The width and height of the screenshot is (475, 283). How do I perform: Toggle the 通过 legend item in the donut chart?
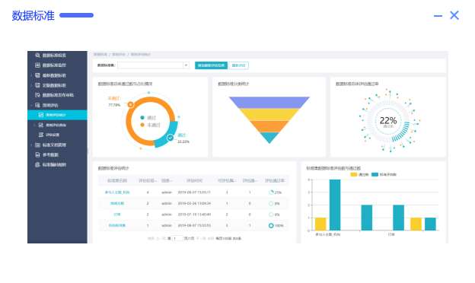(148, 118)
